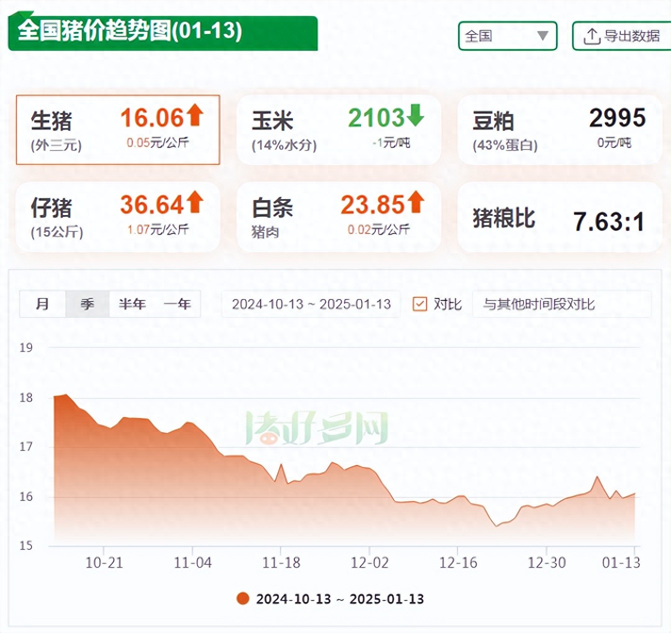Screen dimensions: 671x633
Task: Click the 17 y-axis label
Action: tap(26, 446)
